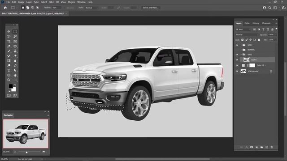Click the Home icon in options bar

(5, 8)
